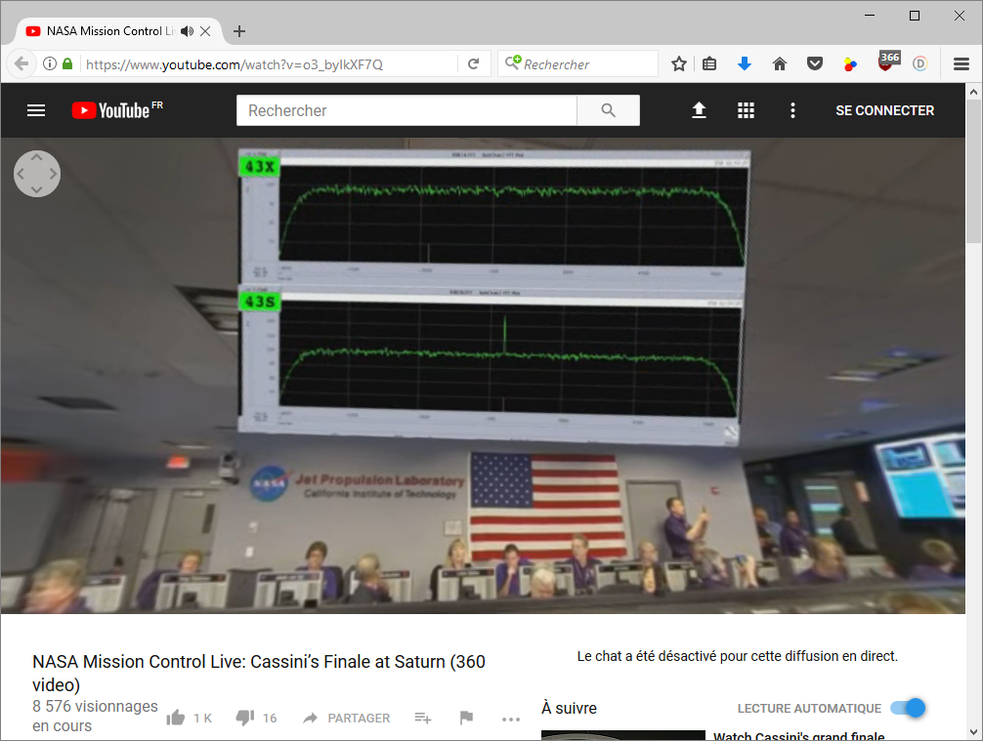Screen dimensions: 983x741
Task: Expand more actions under the video
Action: (x=510, y=719)
